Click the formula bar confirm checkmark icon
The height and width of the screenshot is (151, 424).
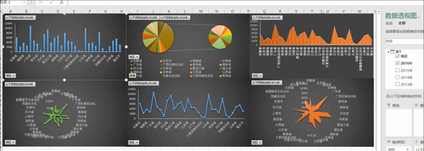point(51,2)
